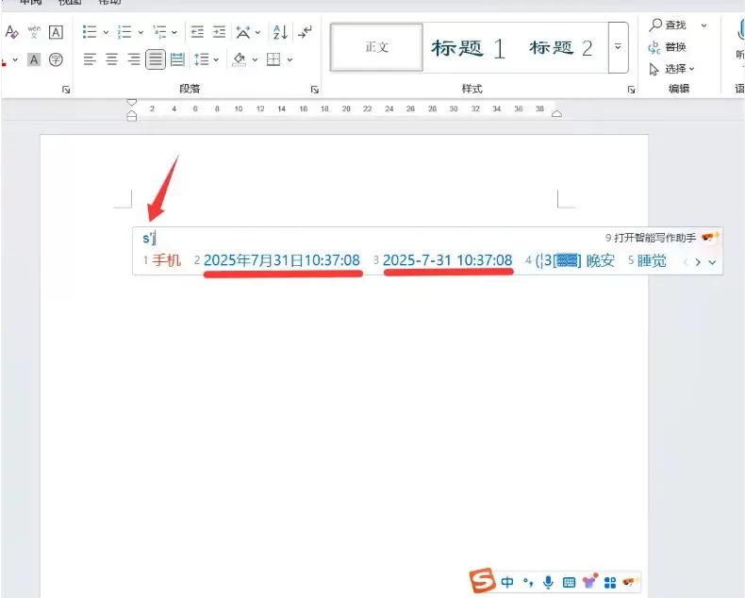Insert an enclosed character (字 in circle)
Viewport: 745px width, 598px height.
click(56, 60)
